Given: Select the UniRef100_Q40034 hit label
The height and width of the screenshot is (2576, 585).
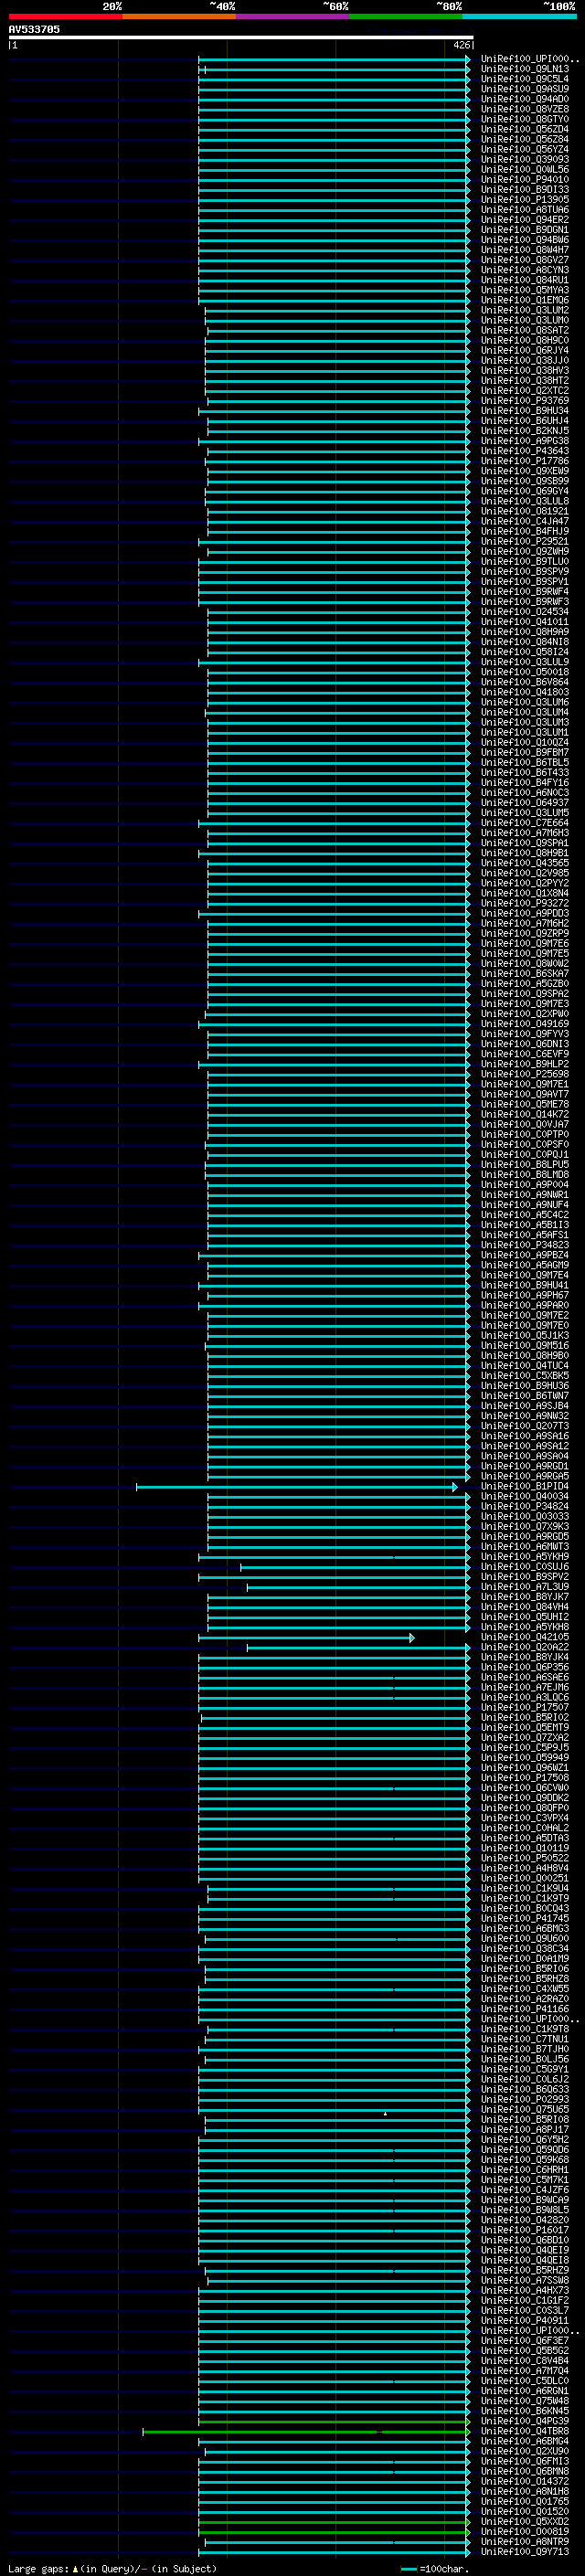Looking at the screenshot, I should coord(524,1496).
